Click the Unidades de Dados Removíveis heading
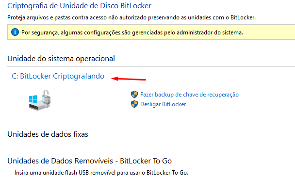This screenshot has height=194, width=295. pos(90,161)
